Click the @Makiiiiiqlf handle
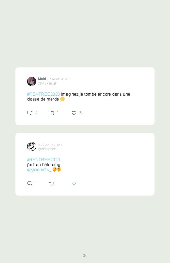Viewport: 170px width, 263px height. click(47, 84)
